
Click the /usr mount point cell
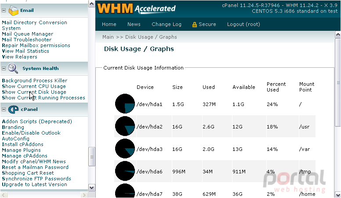[304, 127]
